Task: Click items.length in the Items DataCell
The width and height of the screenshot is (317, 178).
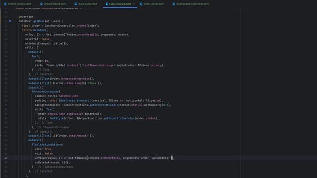Action: pos(75,83)
